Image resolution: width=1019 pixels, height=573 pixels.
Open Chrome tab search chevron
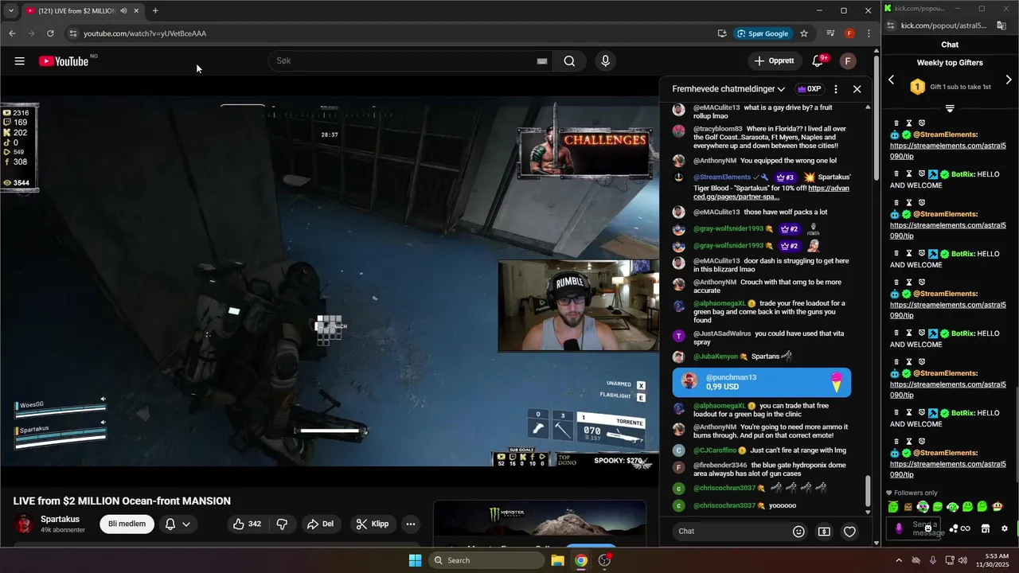tap(11, 11)
